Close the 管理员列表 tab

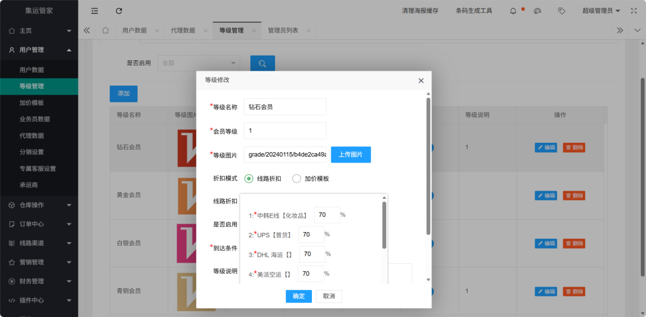[308, 31]
